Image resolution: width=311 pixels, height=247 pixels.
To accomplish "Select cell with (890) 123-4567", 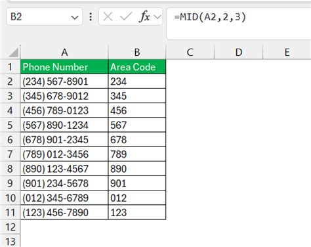I will click(x=64, y=169).
